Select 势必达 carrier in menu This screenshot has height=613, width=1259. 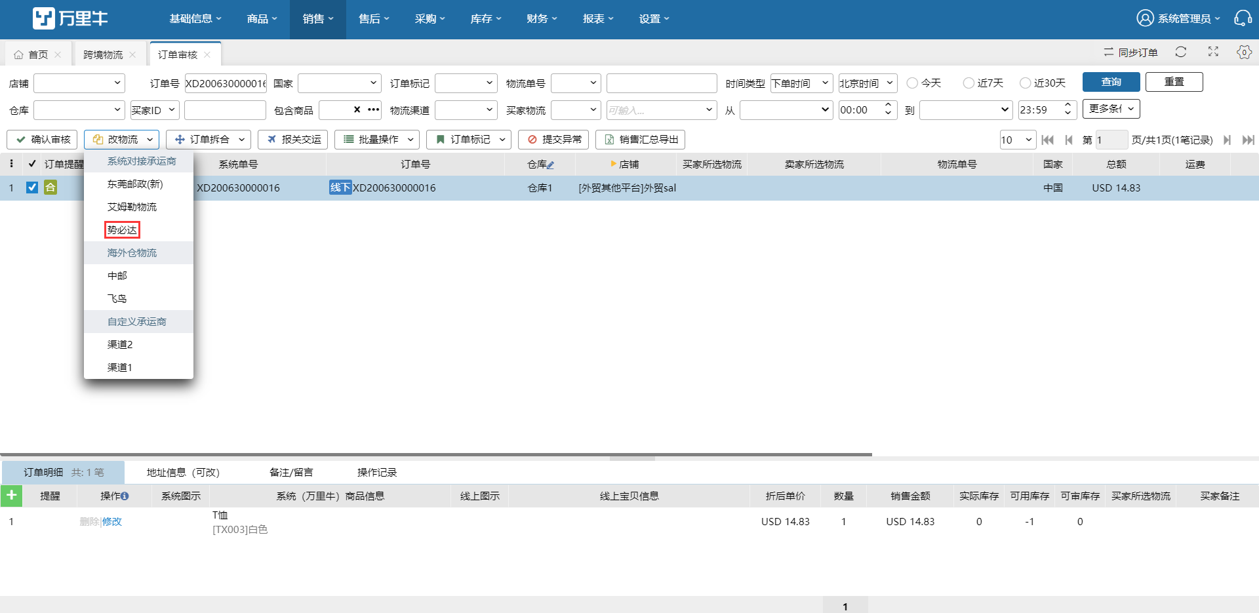tap(122, 229)
